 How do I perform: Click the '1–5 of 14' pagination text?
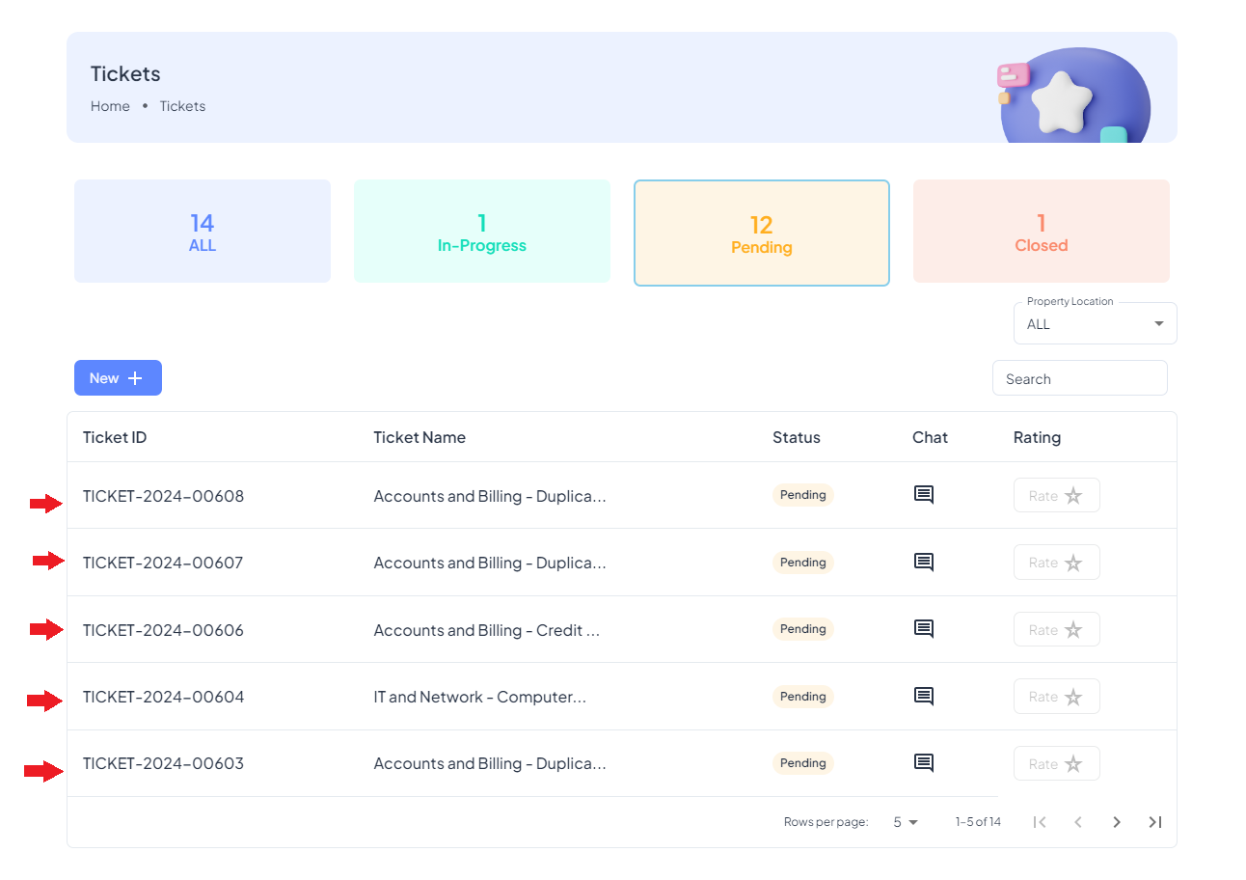click(978, 822)
